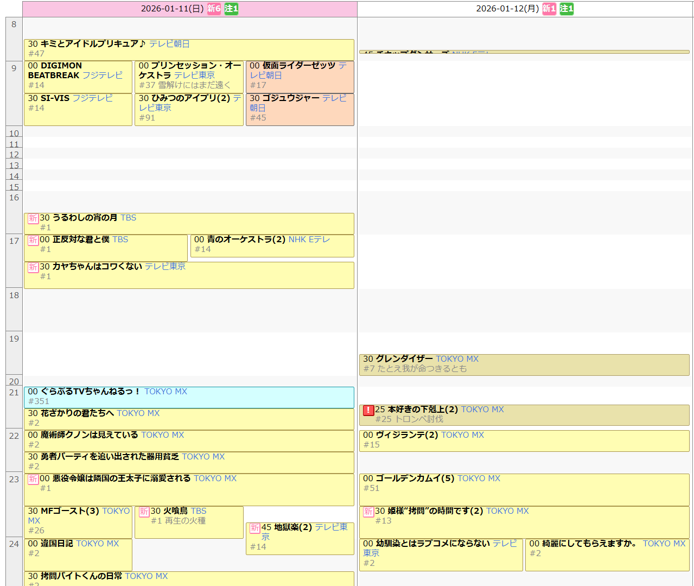Click the 新 icon next to うるわしの宵の月

pyautogui.click(x=33, y=218)
